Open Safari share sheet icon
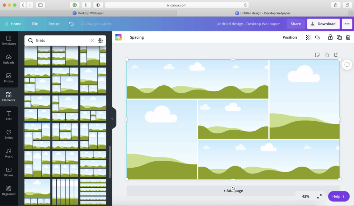 coord(336,5)
